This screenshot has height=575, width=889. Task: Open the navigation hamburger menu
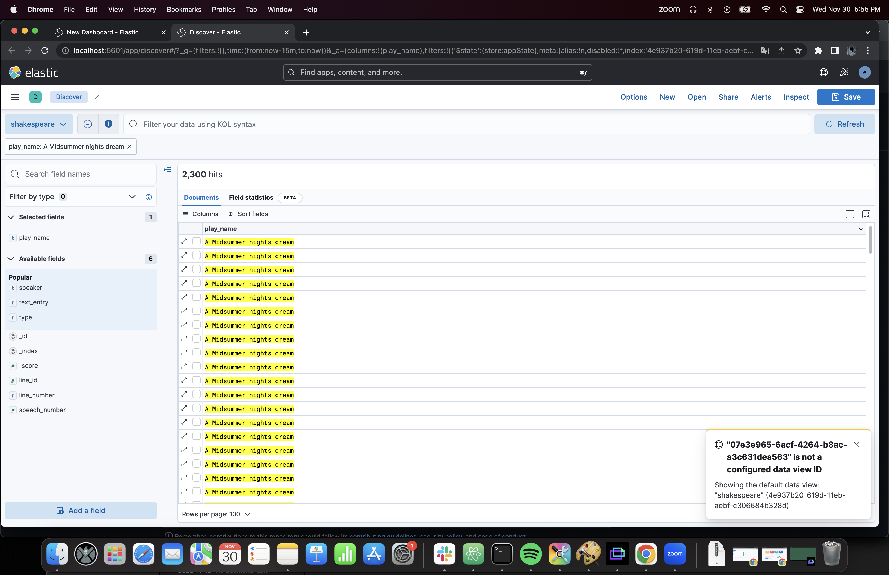15,97
